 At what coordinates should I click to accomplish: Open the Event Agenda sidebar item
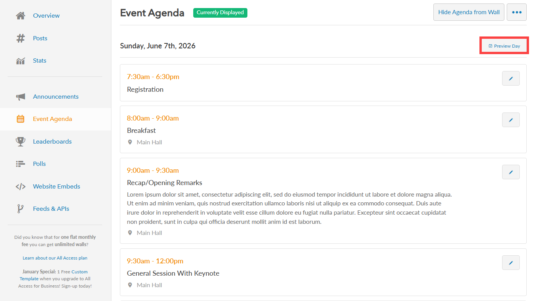pos(52,119)
